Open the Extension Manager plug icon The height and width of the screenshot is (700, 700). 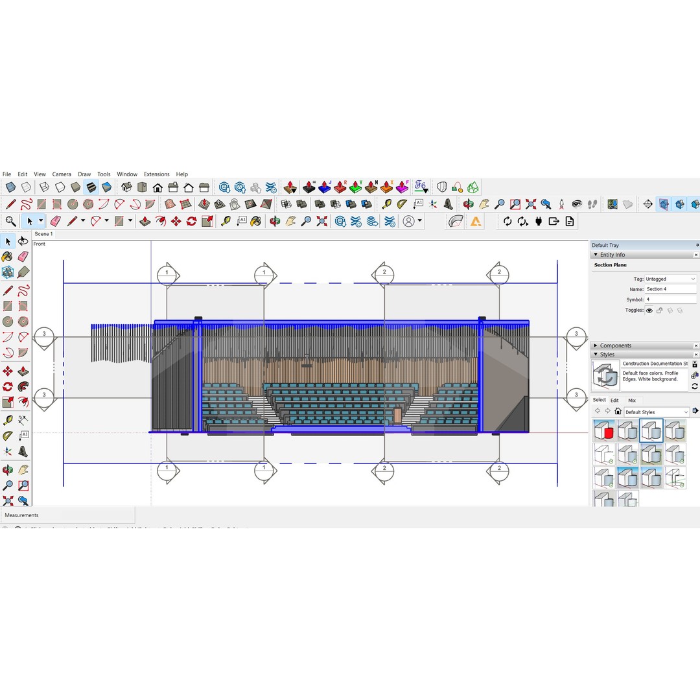click(538, 221)
